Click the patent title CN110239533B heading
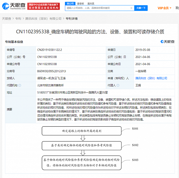 click(90, 32)
